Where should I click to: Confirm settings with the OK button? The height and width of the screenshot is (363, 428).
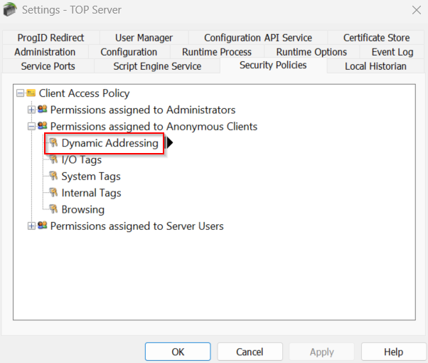(178, 352)
